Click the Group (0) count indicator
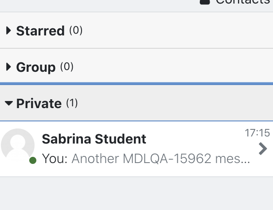This screenshot has height=210, width=273. pos(67,66)
